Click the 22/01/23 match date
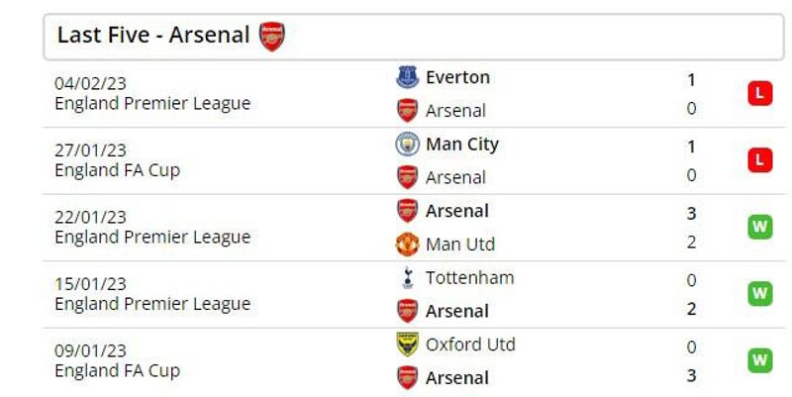 click(90, 217)
